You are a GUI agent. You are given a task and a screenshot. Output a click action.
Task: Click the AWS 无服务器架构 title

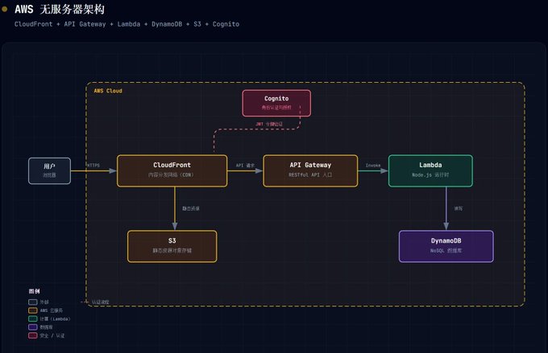pyautogui.click(x=60, y=9)
